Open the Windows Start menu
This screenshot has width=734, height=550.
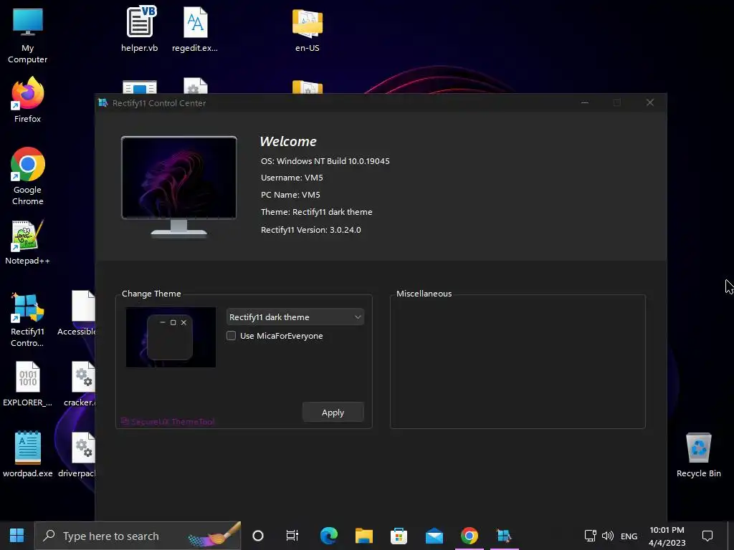(x=17, y=536)
